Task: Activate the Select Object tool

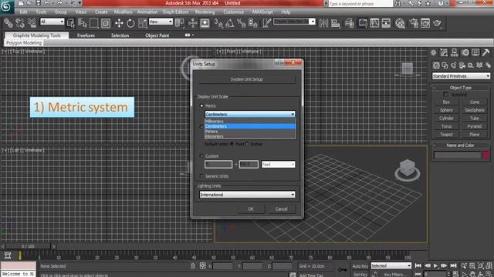Action: (71, 23)
